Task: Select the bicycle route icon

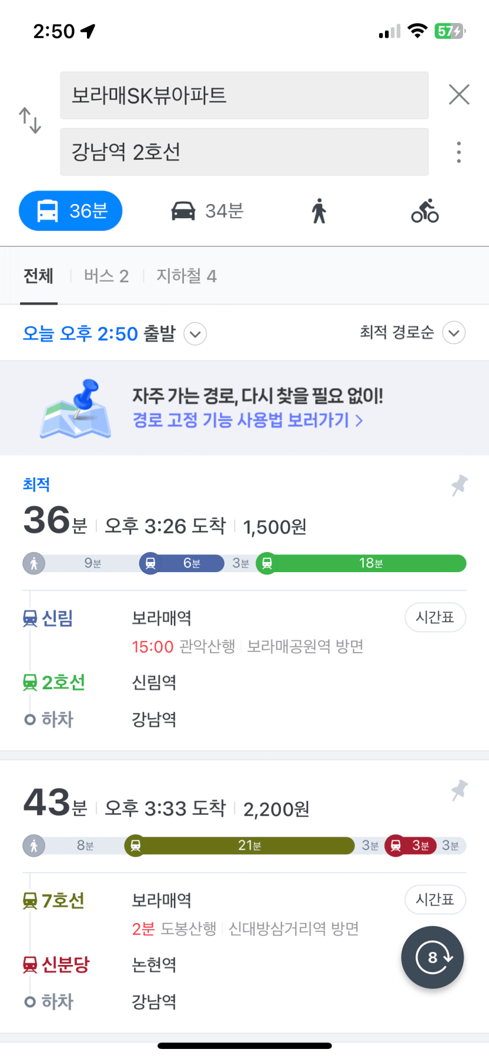Action: (425, 211)
